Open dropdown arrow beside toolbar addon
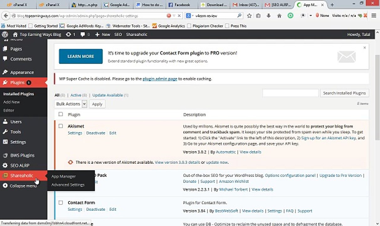The width and height of the screenshot is (380, 226). point(310,15)
